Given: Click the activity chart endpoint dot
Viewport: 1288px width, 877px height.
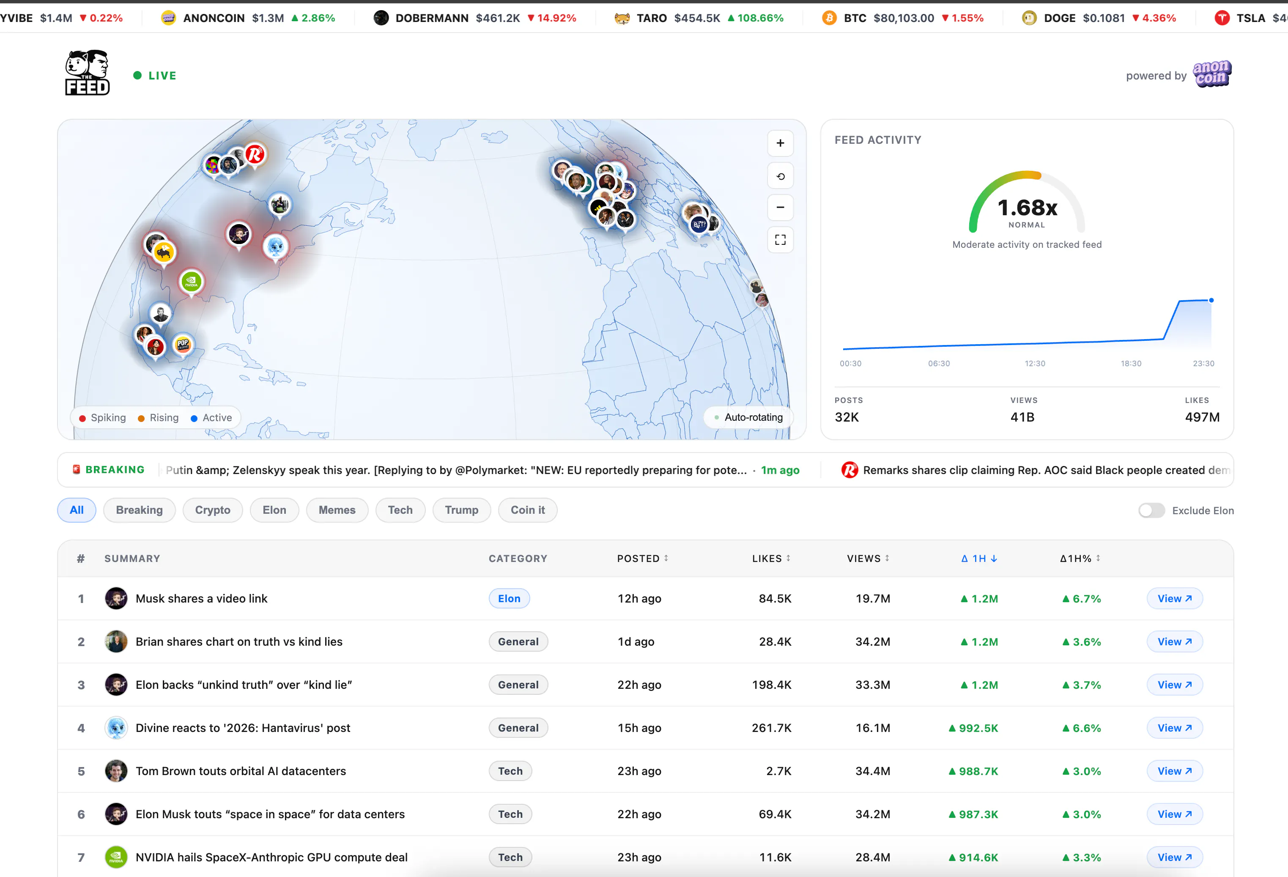Looking at the screenshot, I should click(x=1211, y=300).
